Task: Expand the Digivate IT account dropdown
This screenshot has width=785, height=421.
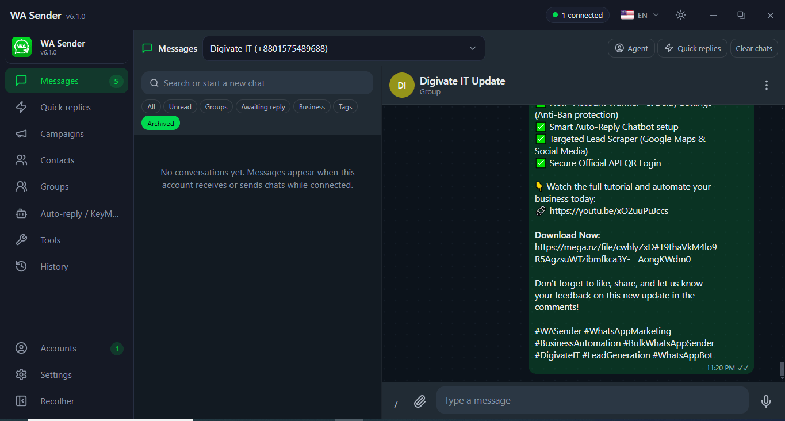Action: click(x=344, y=48)
